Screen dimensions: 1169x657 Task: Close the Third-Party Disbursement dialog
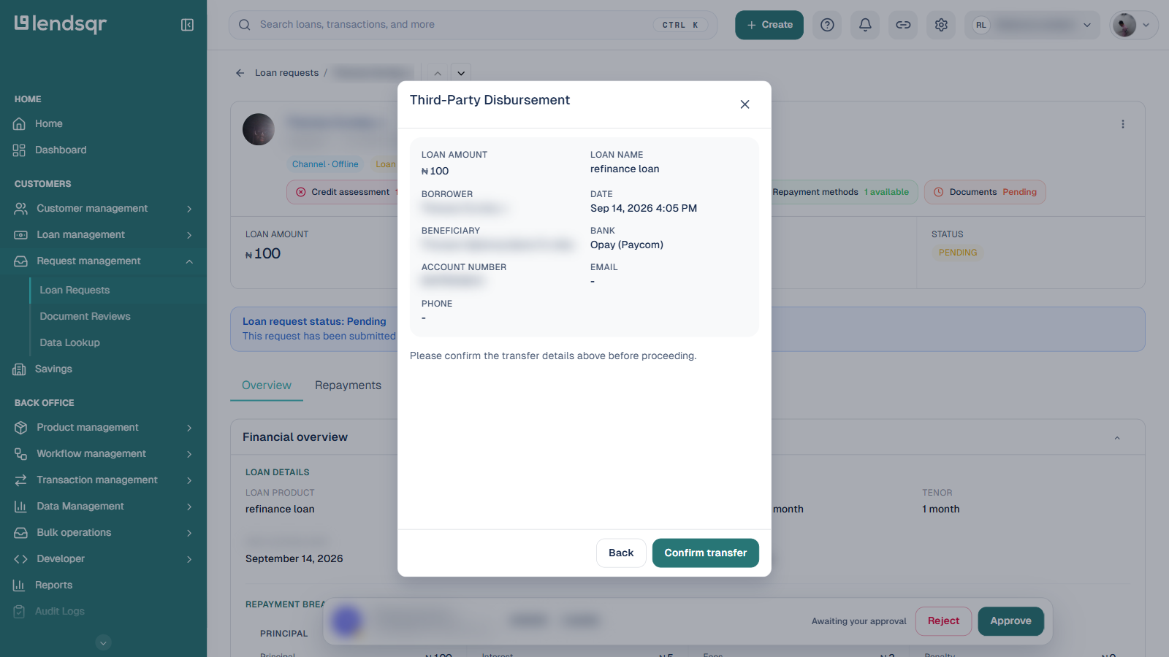[x=745, y=104]
